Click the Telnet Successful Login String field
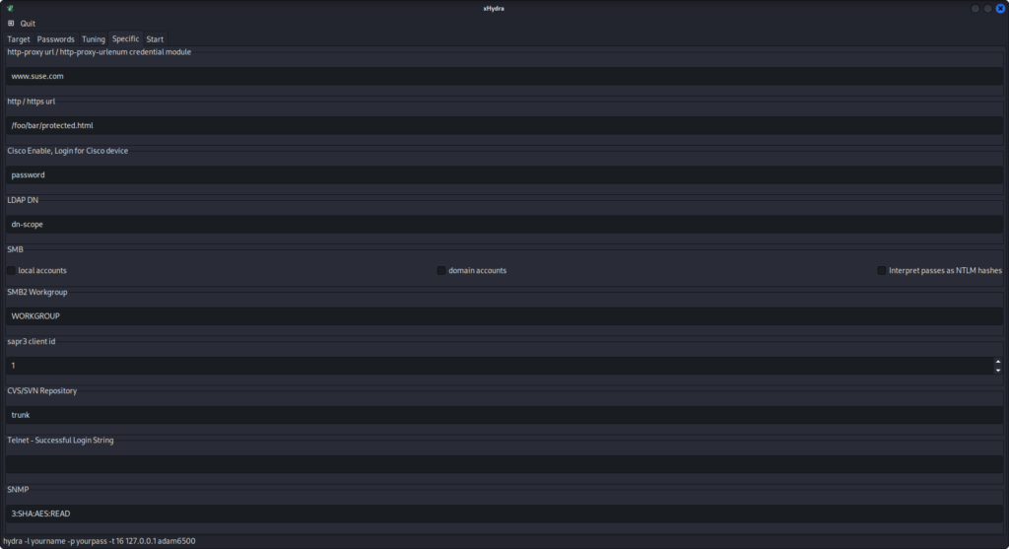This screenshot has height=549, width=1009. pyautogui.click(x=503, y=464)
